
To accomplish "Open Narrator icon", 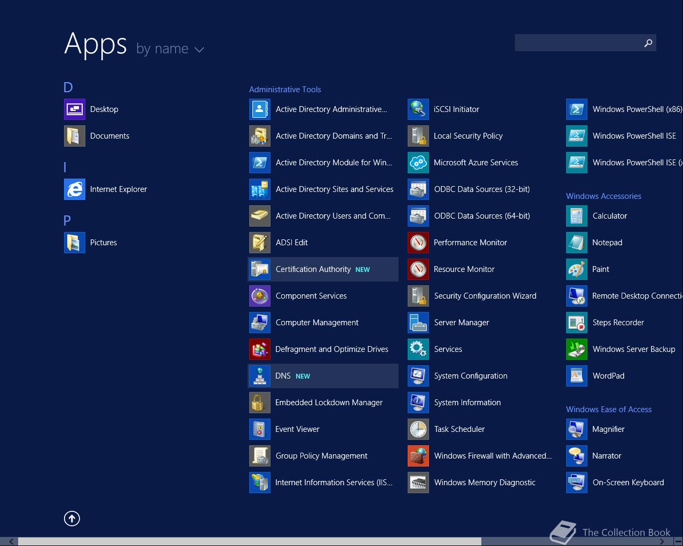I will coord(577,456).
